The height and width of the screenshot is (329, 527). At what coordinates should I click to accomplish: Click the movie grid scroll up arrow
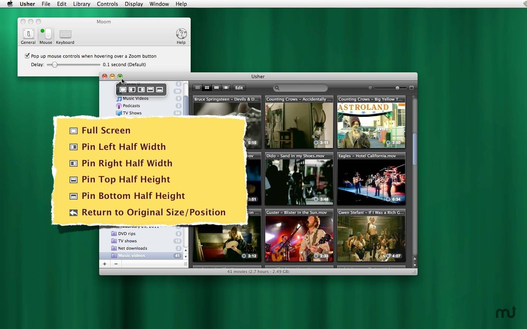pyautogui.click(x=415, y=259)
